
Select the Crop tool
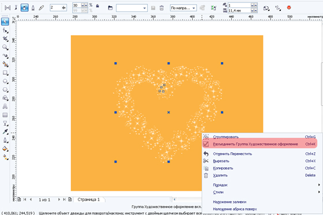(x=5, y=39)
